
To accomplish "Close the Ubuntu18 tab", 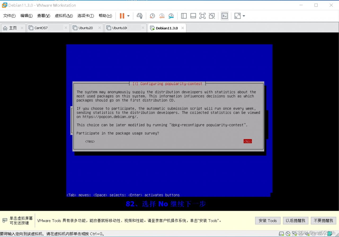I will pos(143,28).
